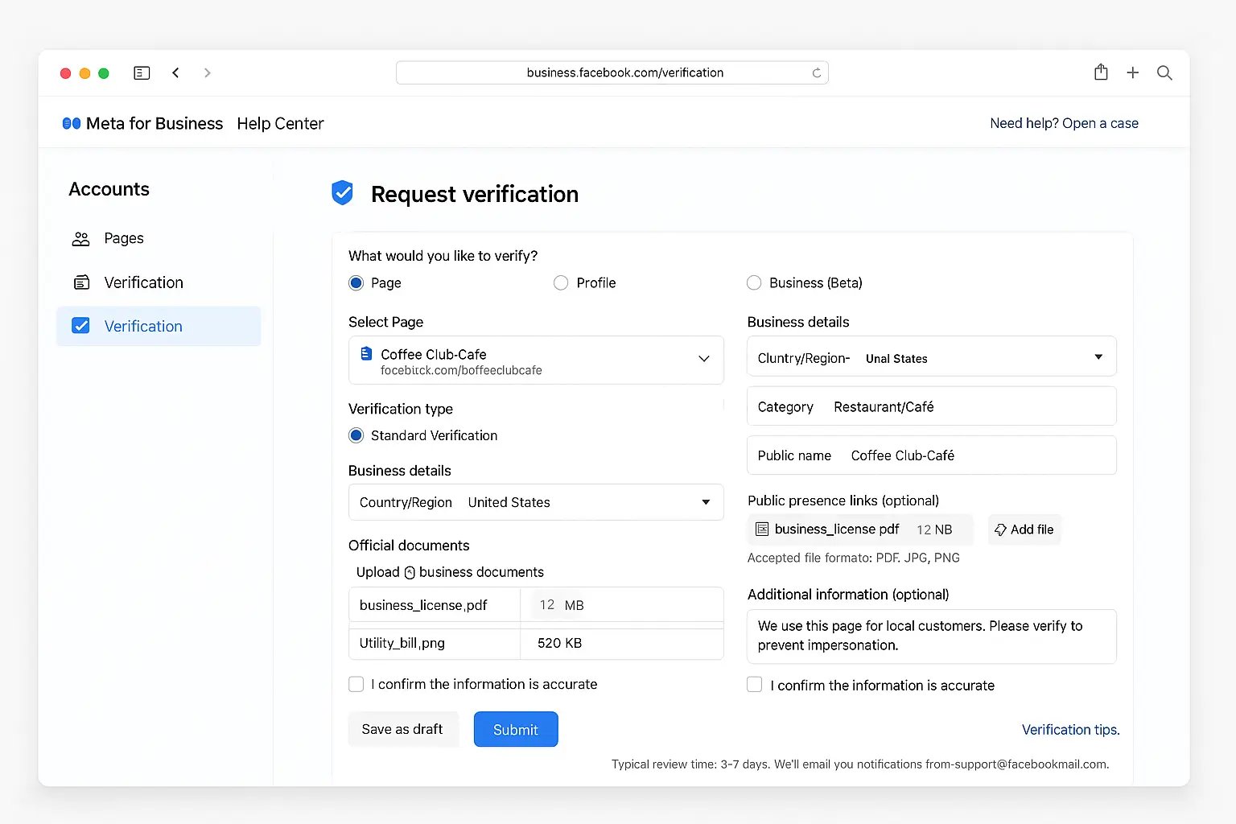This screenshot has width=1236, height=824.
Task: Choose Standard Verification radio button
Action: click(x=356, y=435)
